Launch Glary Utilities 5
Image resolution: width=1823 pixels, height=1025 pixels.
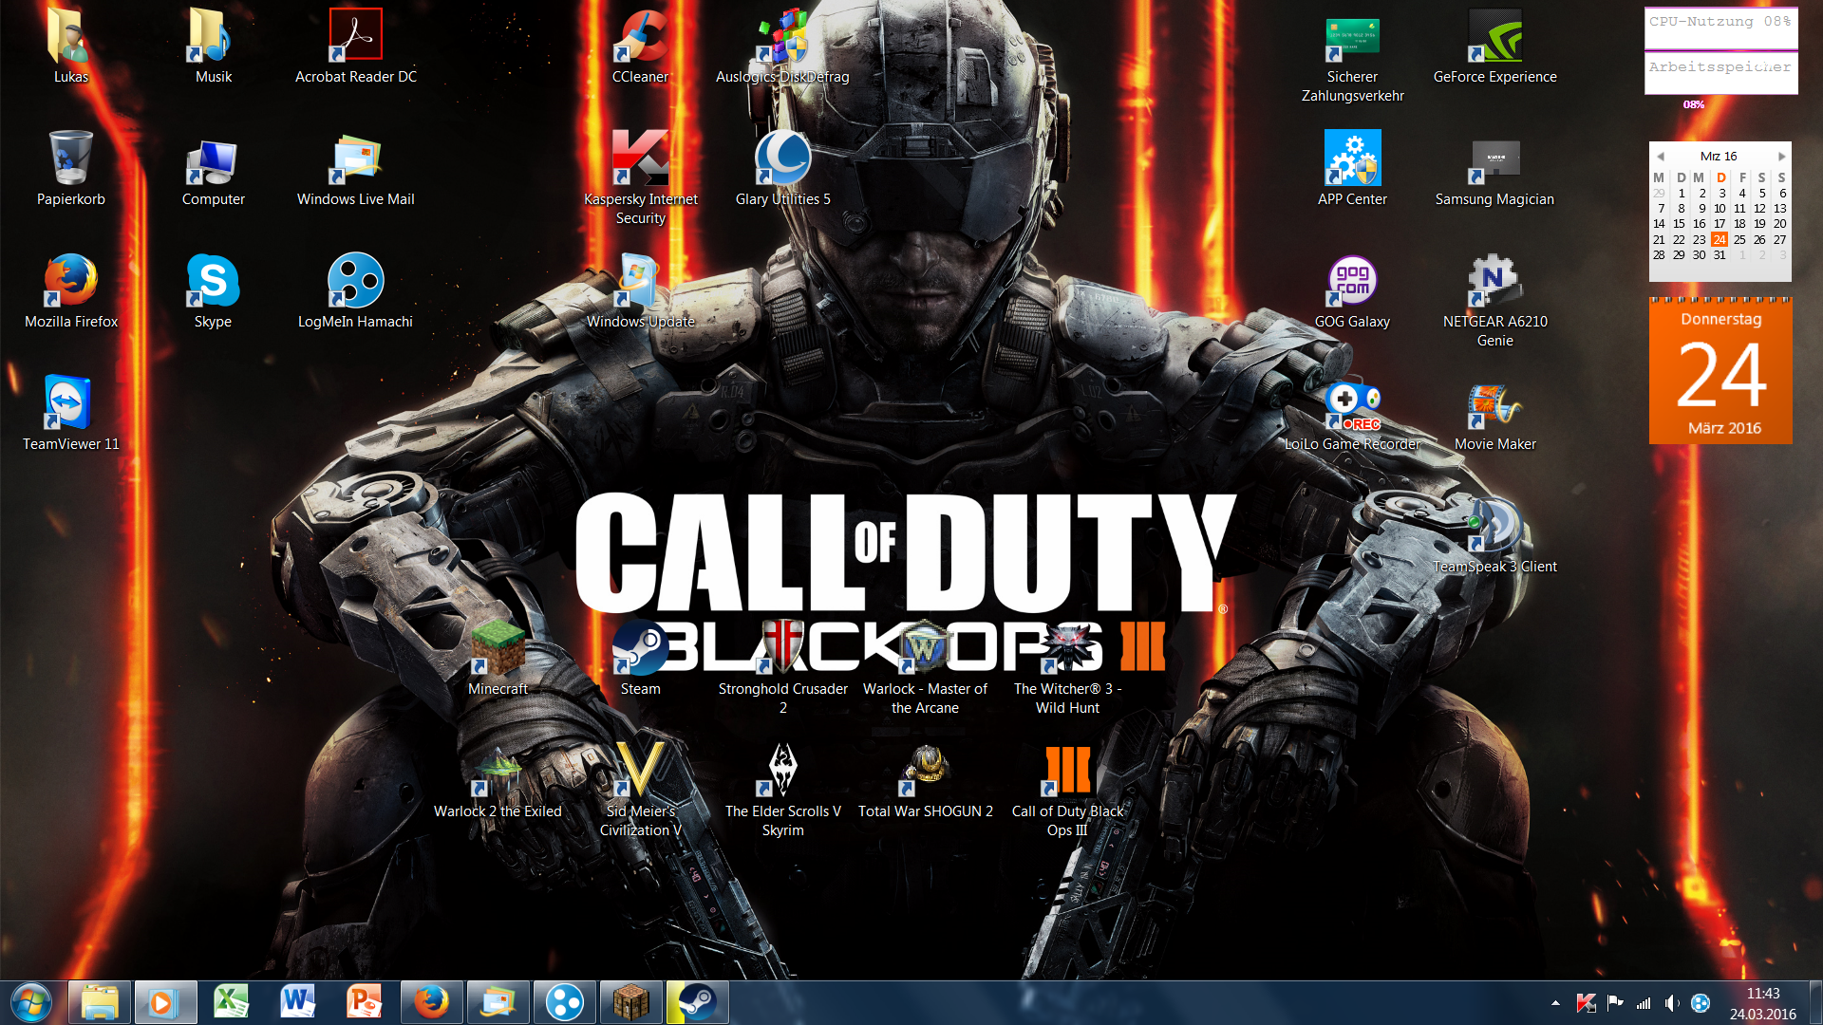[x=782, y=168]
